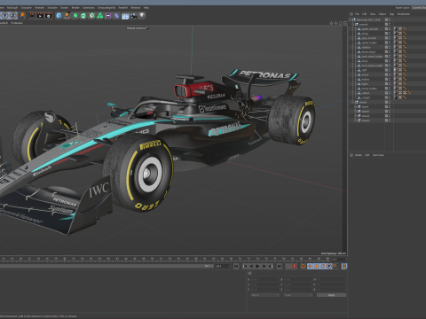Open Object Manager Bookmarks menu
This screenshot has width=426, height=319.
(x=404, y=14)
